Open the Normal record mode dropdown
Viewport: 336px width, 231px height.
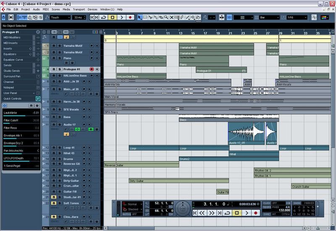132,204
